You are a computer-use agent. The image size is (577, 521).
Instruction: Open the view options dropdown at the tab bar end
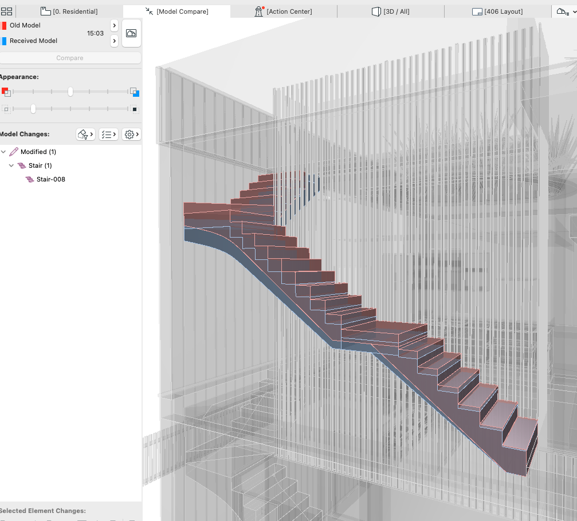563,11
